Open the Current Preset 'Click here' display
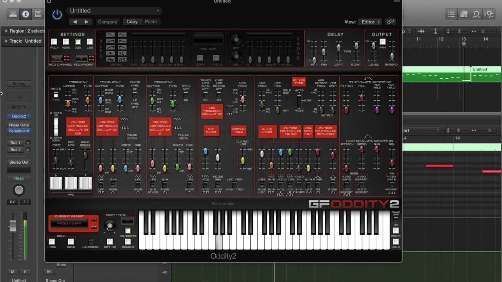Viewport: 502px width, 282px height. (x=69, y=224)
